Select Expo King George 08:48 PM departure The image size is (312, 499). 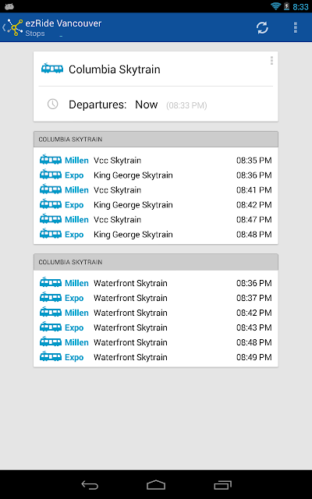[x=156, y=234]
